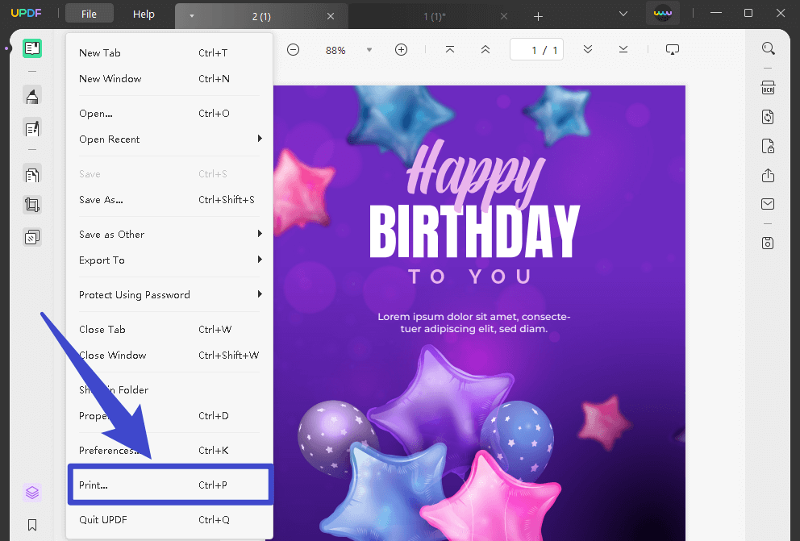Choose New Window menu entry

coord(169,78)
